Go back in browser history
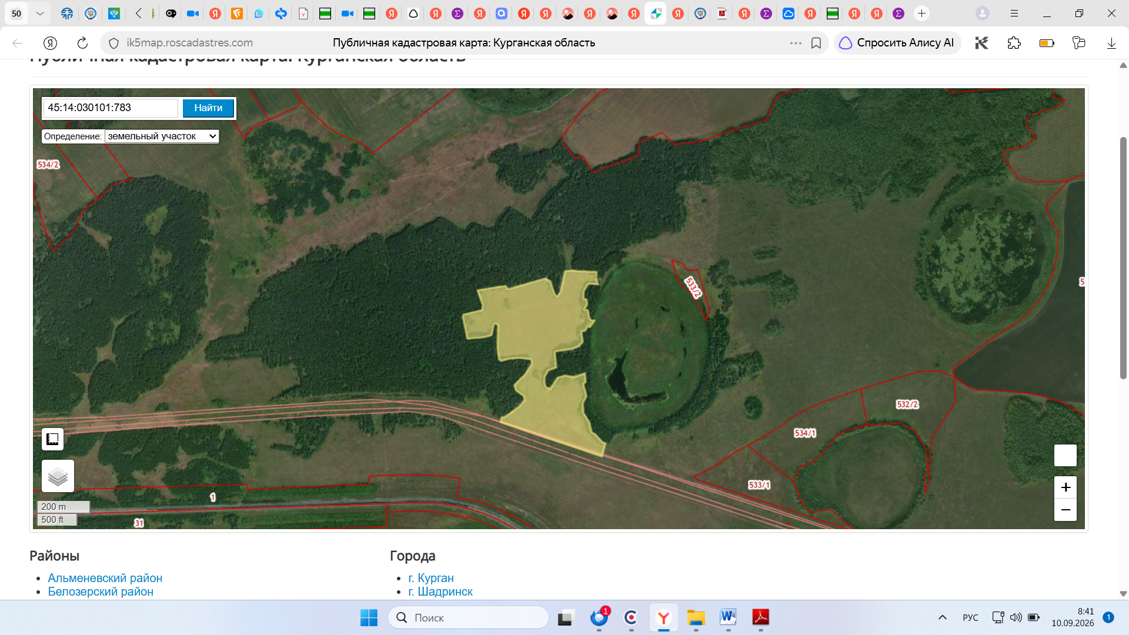Image resolution: width=1129 pixels, height=635 pixels. [18, 43]
